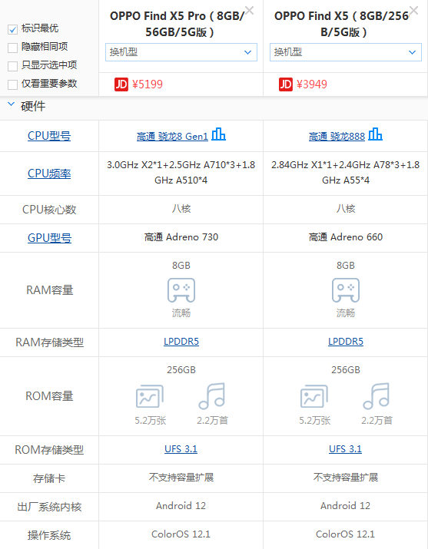
Task: Click the RAM存储类型 row label
Action: click(x=49, y=342)
